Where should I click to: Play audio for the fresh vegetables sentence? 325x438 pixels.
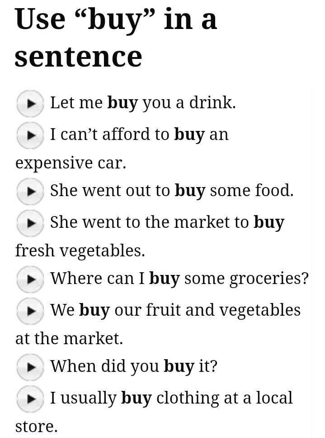point(30,223)
